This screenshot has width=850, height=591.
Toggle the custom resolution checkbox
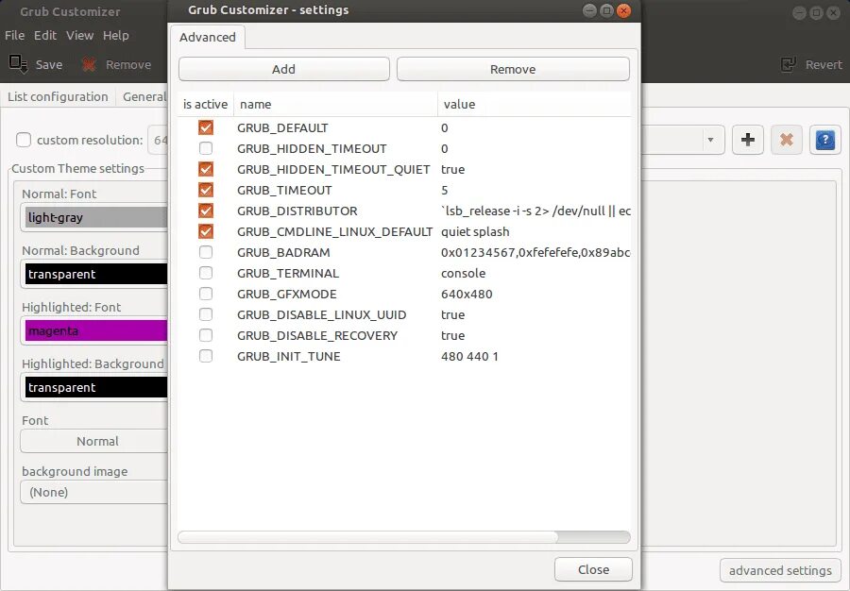tap(24, 140)
